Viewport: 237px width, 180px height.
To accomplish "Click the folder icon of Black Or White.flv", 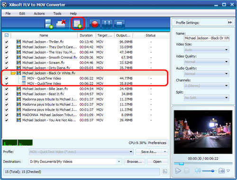I will (13, 73).
